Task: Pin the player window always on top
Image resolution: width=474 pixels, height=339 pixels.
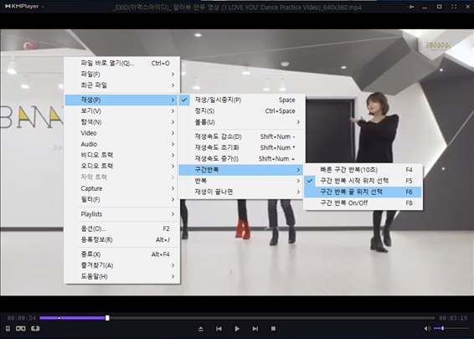Action: click(410, 7)
